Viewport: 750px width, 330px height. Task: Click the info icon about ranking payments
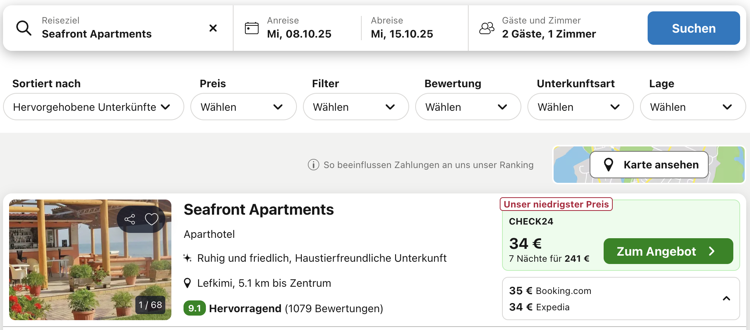pyautogui.click(x=314, y=165)
